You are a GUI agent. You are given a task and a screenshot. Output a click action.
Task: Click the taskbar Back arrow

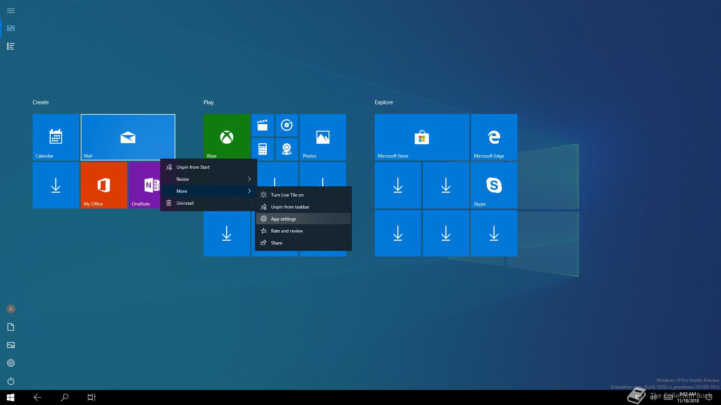(38, 397)
